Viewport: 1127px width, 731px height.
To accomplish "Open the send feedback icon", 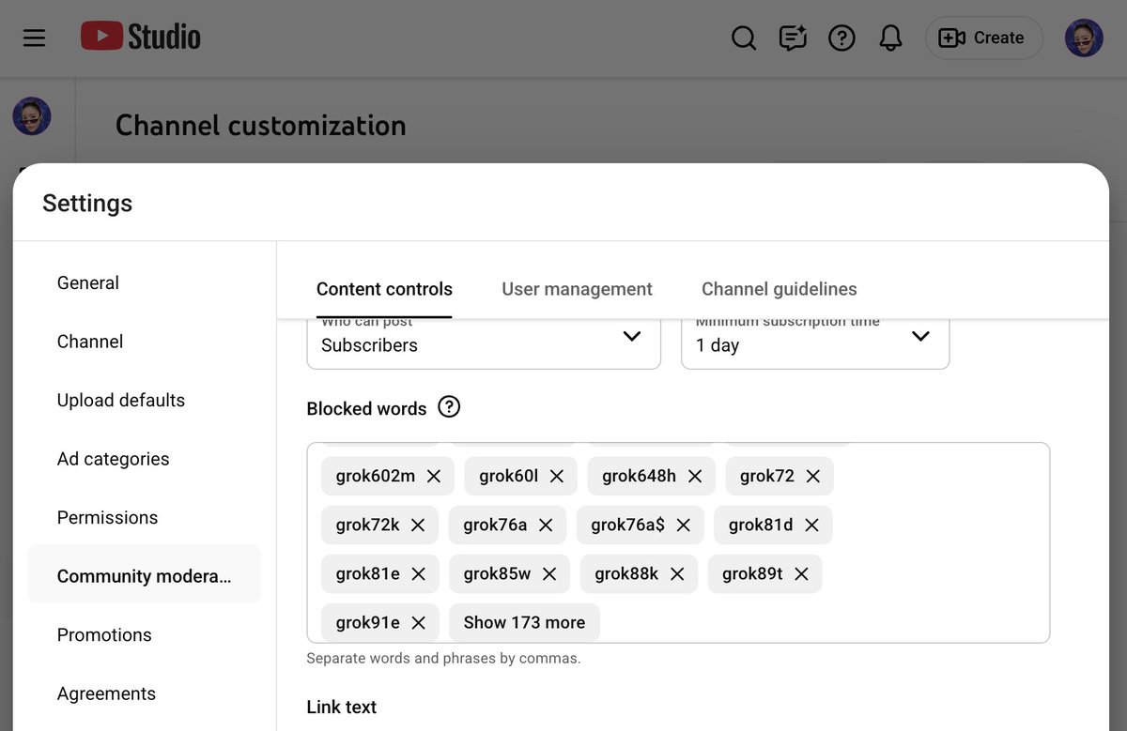I will [793, 38].
